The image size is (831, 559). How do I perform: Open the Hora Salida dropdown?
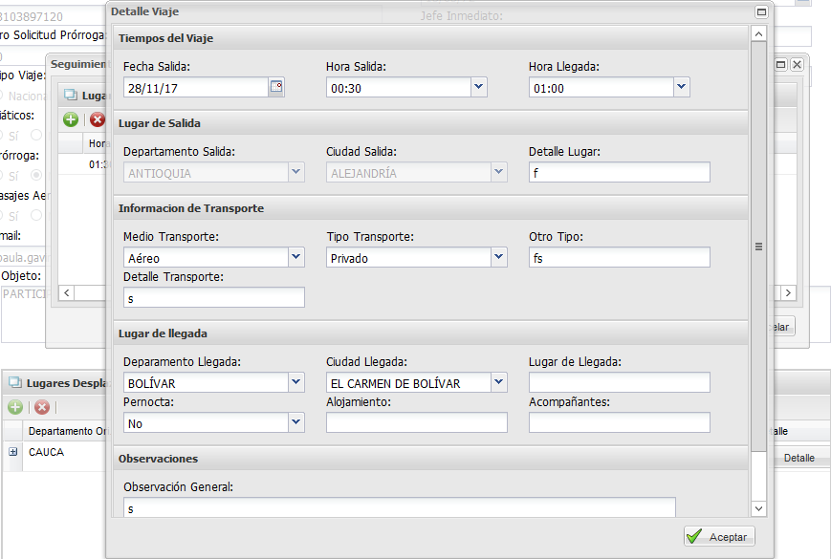point(478,87)
